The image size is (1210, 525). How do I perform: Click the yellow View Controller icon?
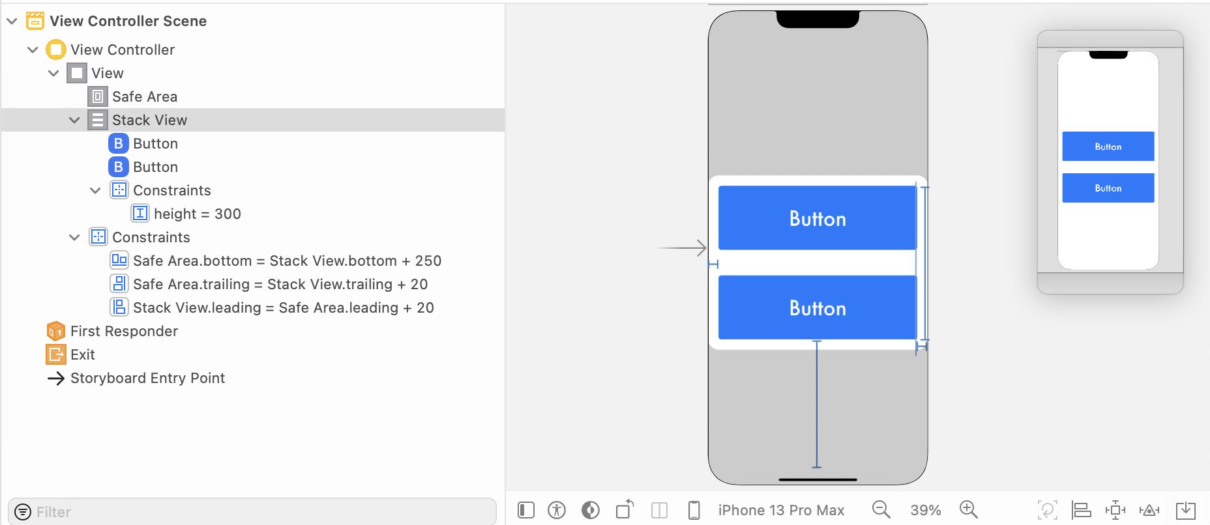(x=56, y=50)
